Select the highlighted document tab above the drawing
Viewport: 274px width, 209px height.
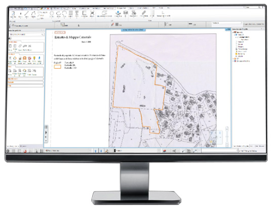(x=133, y=30)
